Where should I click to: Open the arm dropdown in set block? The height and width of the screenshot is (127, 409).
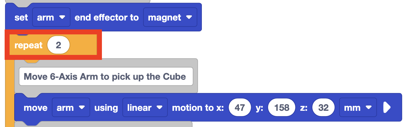click(x=51, y=18)
